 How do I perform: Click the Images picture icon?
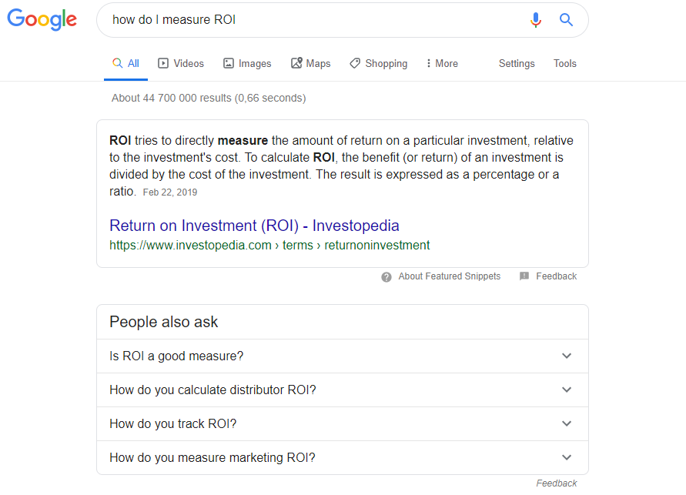pyautogui.click(x=229, y=63)
